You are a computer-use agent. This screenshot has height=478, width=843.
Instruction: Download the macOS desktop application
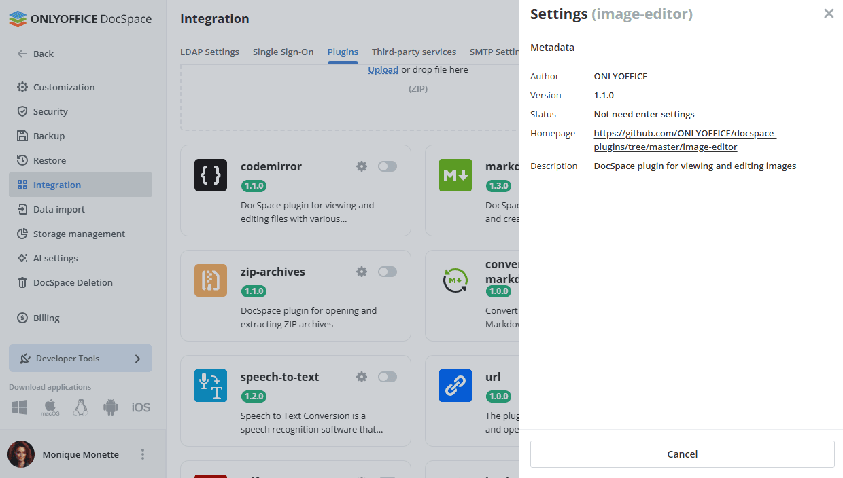[x=50, y=407]
